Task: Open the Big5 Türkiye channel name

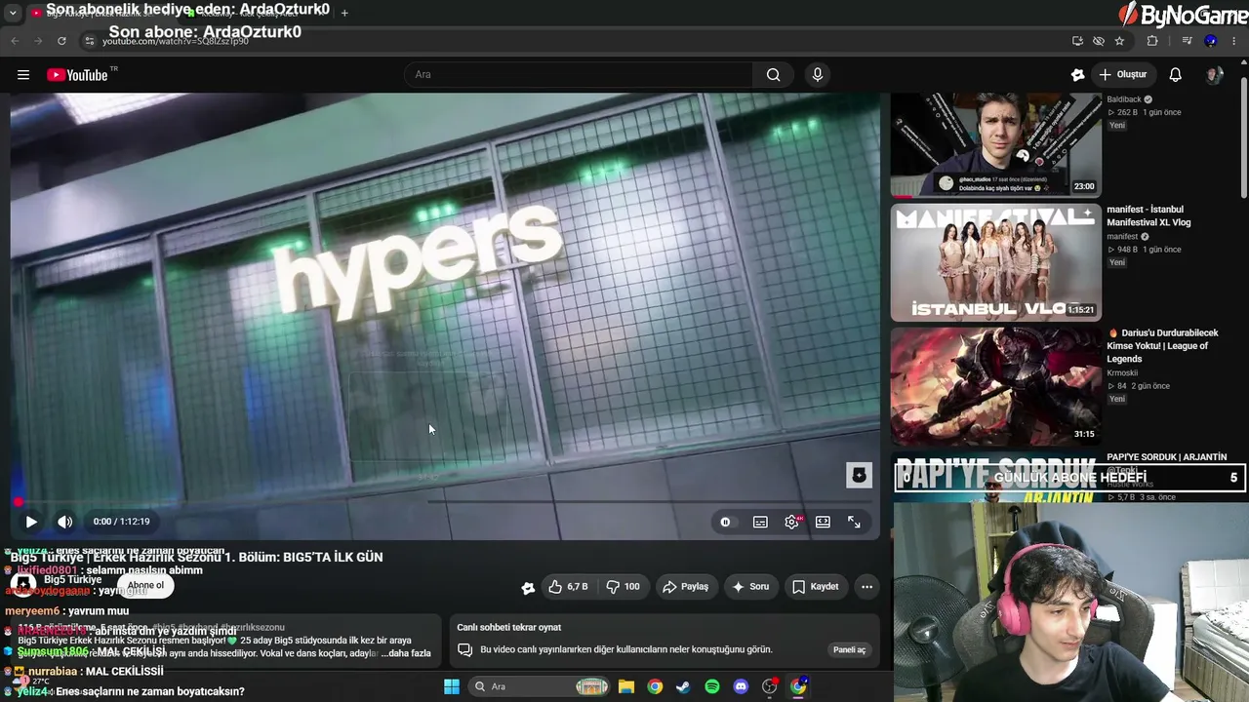Action: 72,579
